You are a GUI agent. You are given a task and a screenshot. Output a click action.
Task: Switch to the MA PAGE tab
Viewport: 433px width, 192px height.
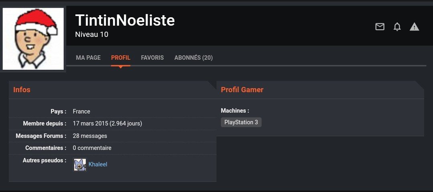[88, 58]
